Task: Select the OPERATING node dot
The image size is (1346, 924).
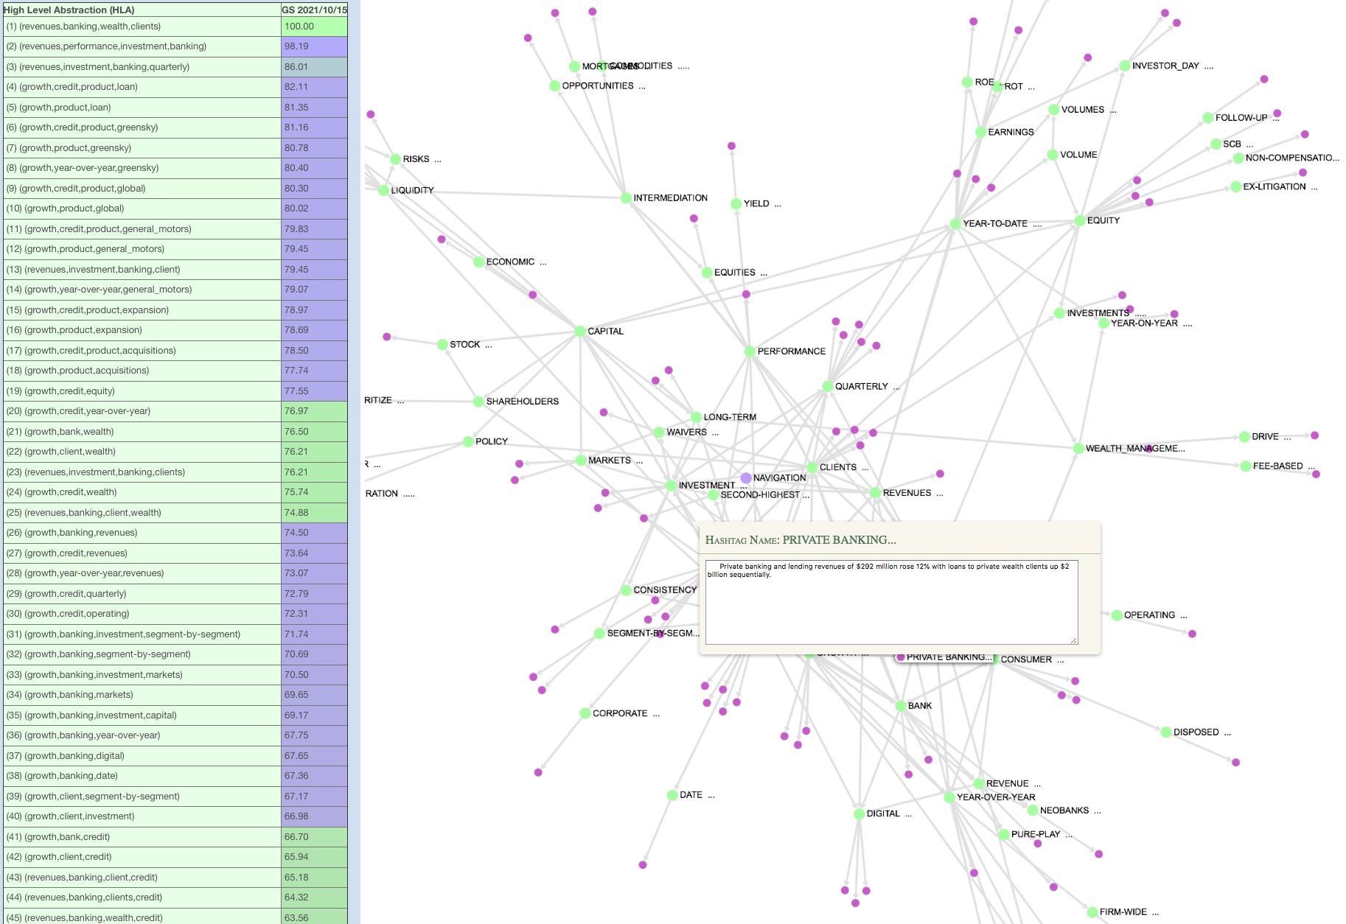Action: point(1117,615)
